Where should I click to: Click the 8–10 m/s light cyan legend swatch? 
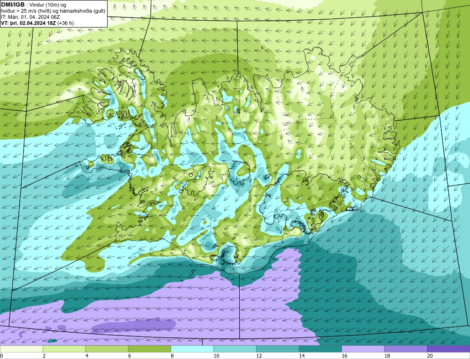point(192,349)
